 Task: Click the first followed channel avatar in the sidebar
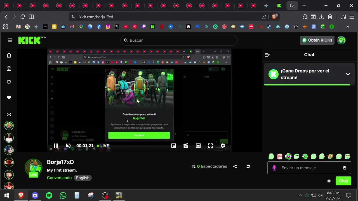coord(9,126)
